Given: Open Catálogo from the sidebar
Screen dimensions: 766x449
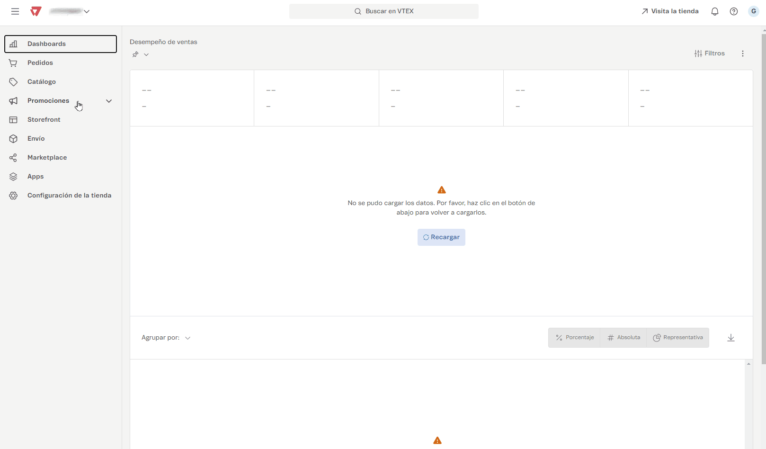Looking at the screenshot, I should click(x=42, y=82).
